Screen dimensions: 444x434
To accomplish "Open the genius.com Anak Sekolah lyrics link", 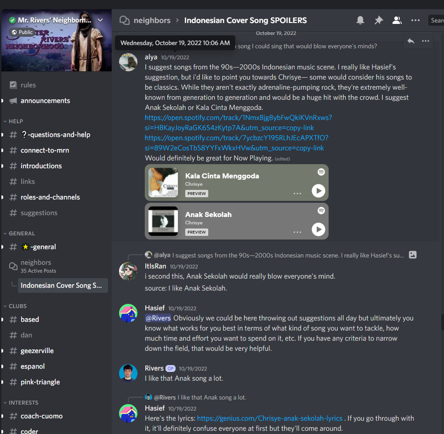I will (269, 418).
